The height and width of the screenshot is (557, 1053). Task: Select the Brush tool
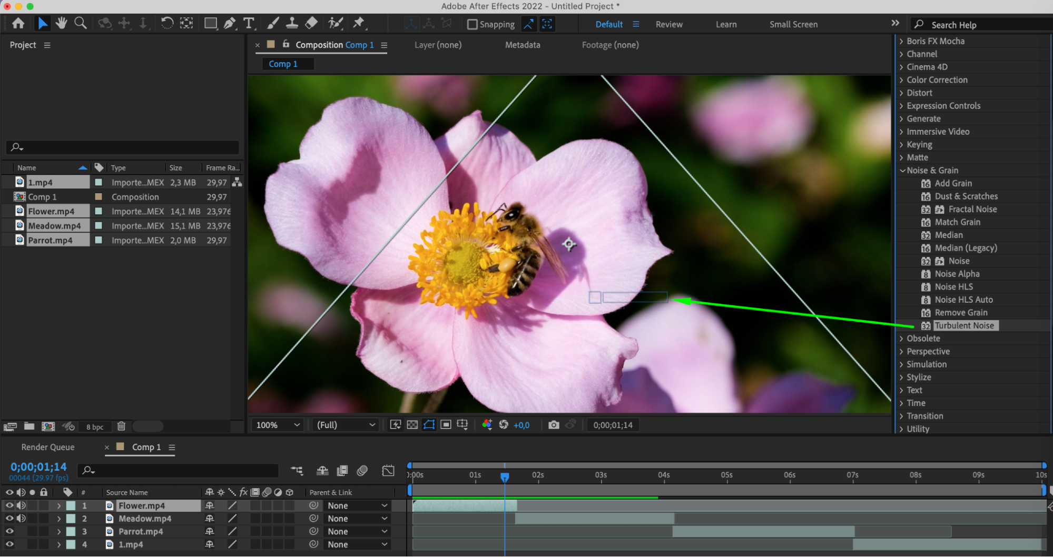tap(273, 23)
